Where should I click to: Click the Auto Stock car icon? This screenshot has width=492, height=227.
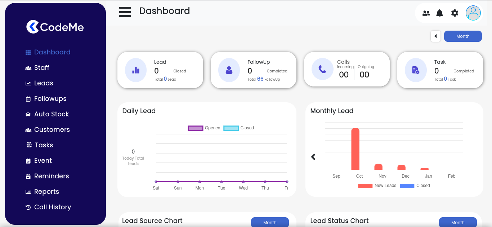point(28,115)
